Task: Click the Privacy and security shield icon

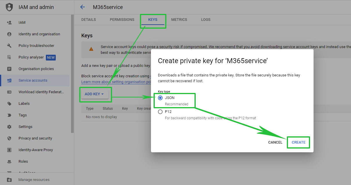Action: 9,138
